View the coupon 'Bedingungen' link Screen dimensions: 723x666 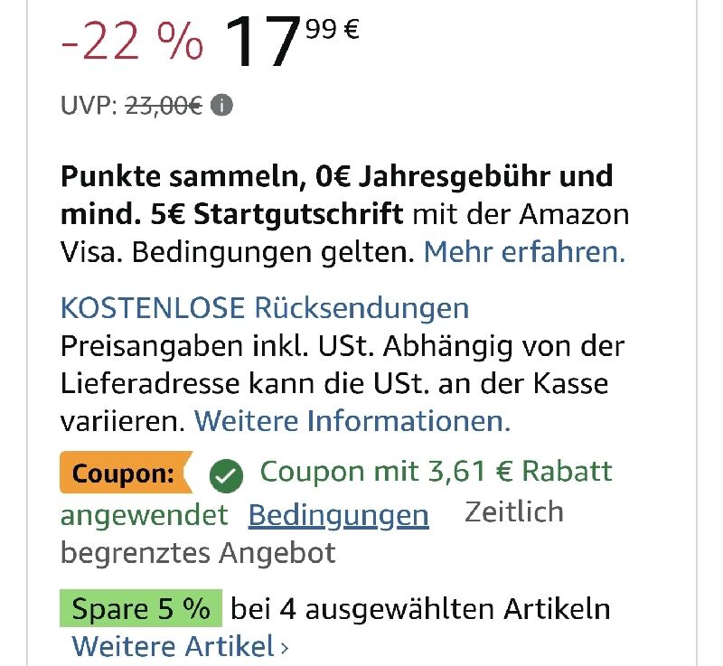pos(338,515)
